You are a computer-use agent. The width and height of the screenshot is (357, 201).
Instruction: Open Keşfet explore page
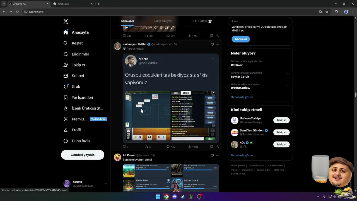pyautogui.click(x=73, y=43)
